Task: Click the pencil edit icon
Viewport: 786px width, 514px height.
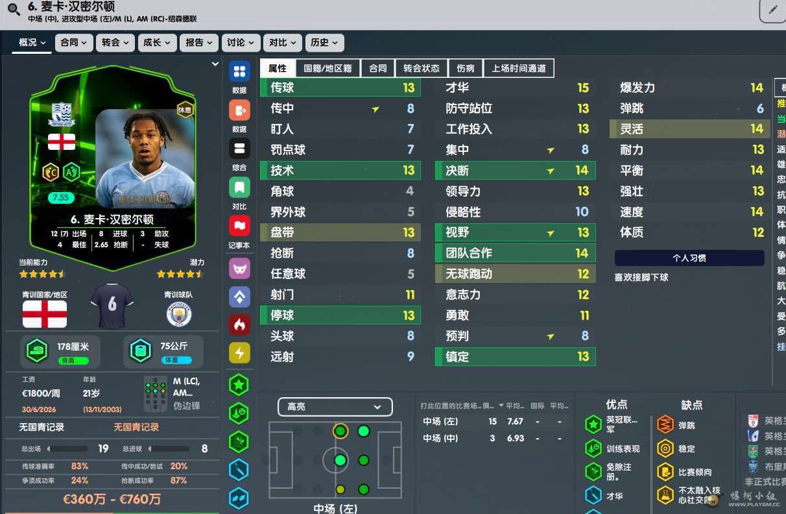Action: click(773, 10)
